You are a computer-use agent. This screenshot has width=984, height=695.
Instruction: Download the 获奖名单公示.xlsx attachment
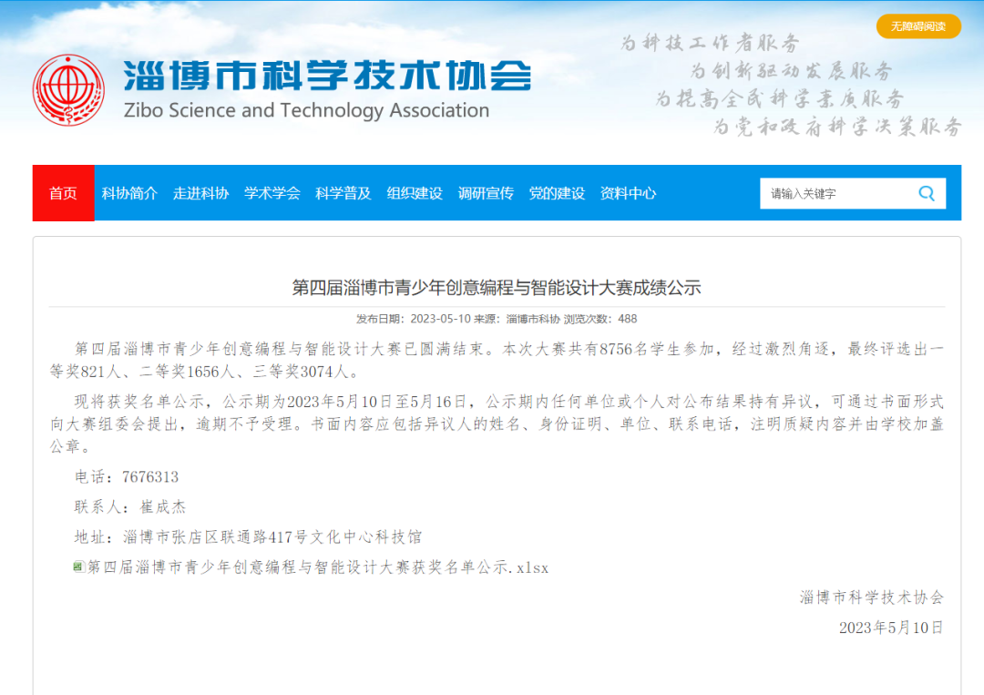pos(318,567)
